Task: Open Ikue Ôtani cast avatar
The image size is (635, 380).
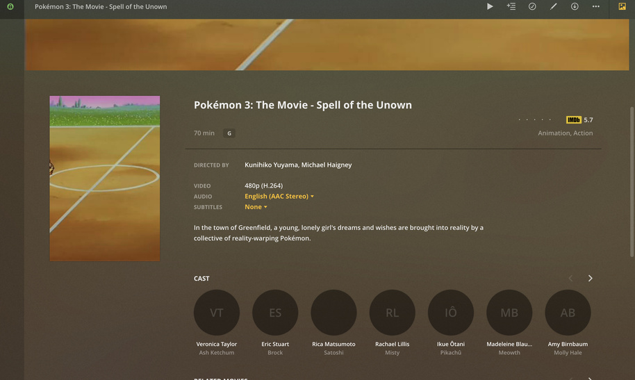Action: coord(451,313)
